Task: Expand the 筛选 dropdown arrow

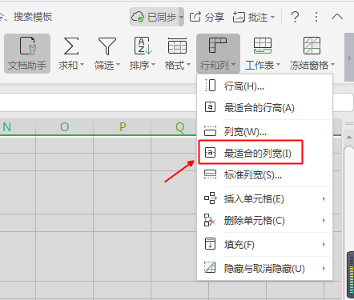Action: coord(118,65)
